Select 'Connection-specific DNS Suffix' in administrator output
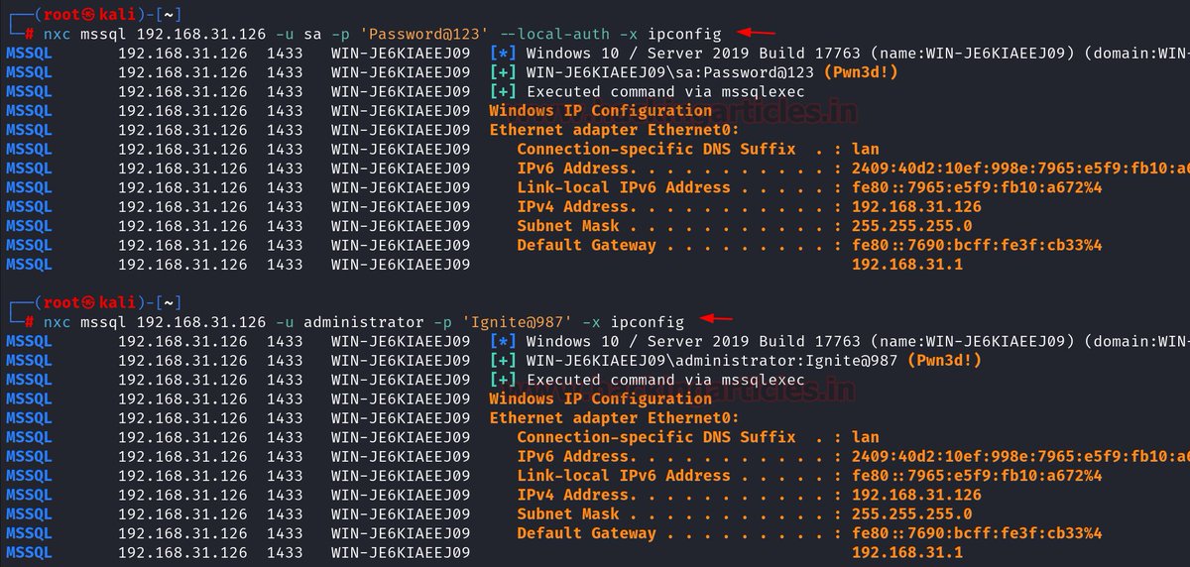 [x=655, y=437]
